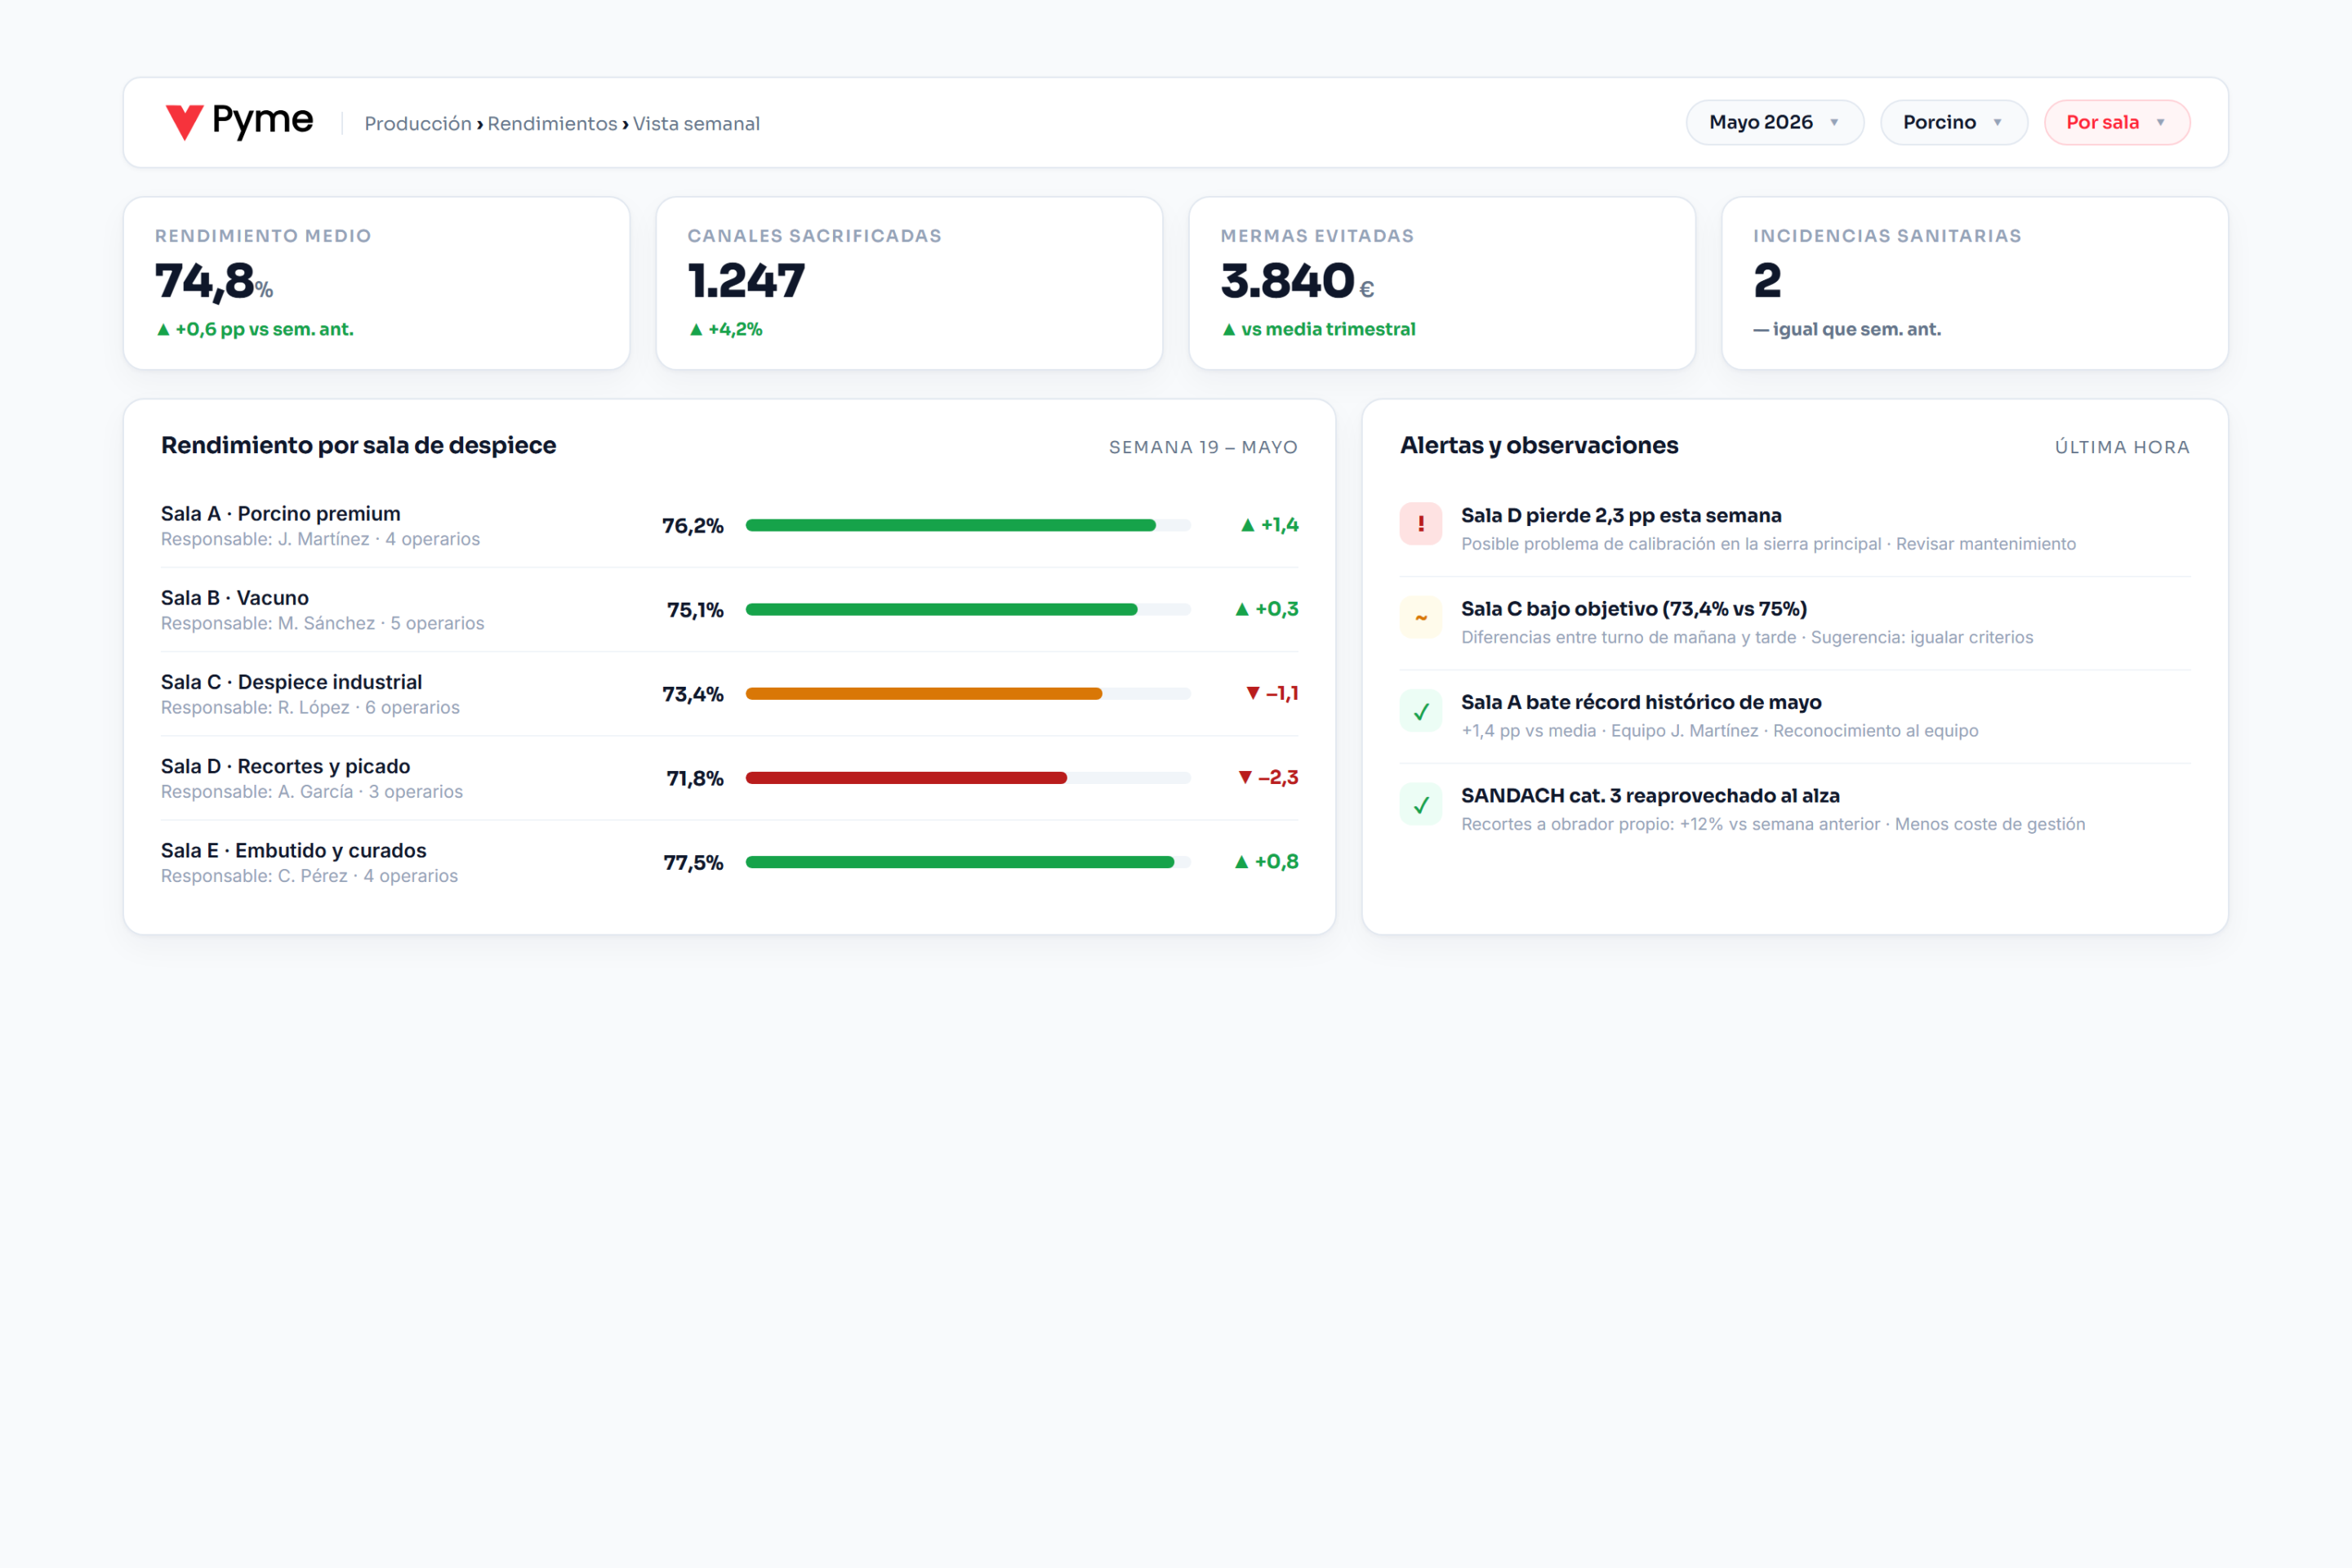
Task: Open alert Sala C bajo objetivo
Action: pos(1795,622)
